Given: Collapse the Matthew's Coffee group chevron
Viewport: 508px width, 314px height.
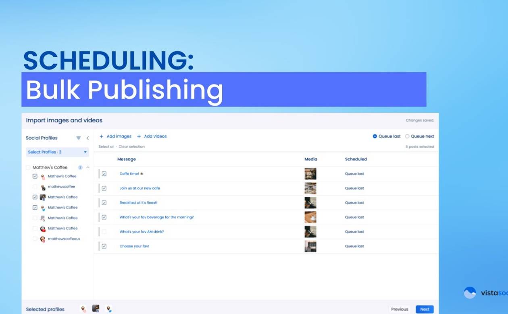Looking at the screenshot, I should [88, 167].
